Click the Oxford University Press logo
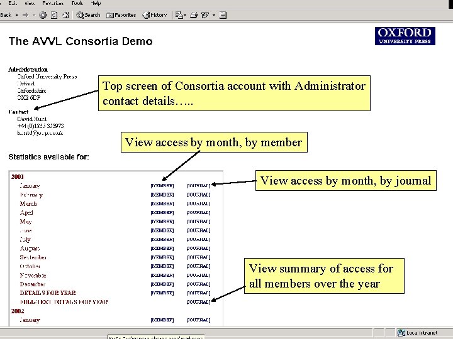Screen dimensions: 453x339 pos(405,36)
